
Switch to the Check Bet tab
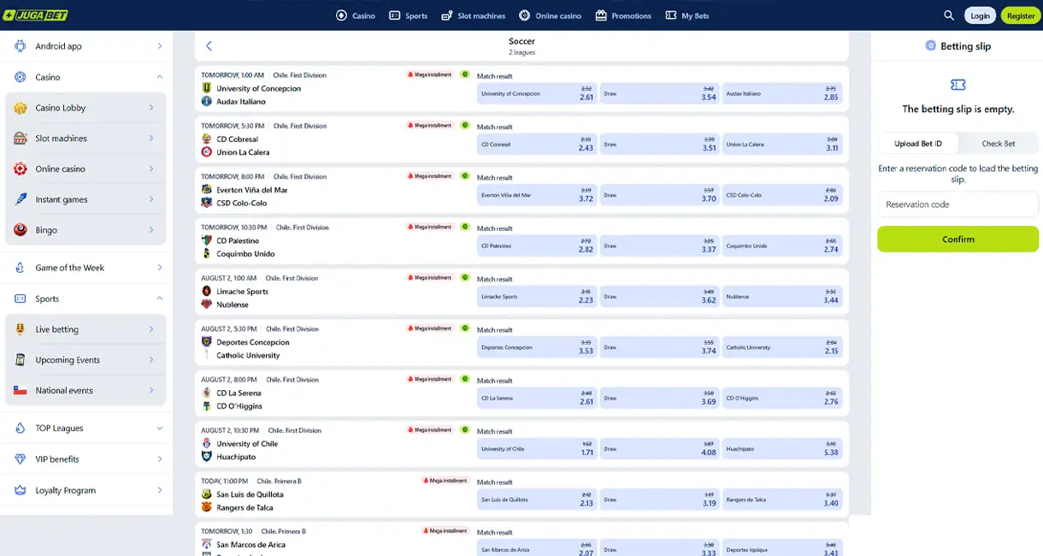point(998,144)
